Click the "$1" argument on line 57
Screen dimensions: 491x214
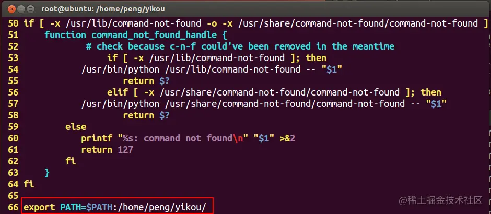[x=436, y=103]
